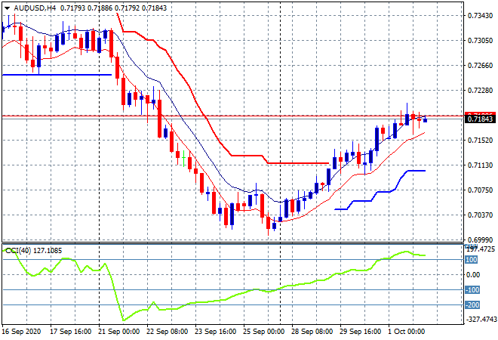Screen dimensions: 498x340
Task: Click the 0.7113 price axis label
Action: 479,165
